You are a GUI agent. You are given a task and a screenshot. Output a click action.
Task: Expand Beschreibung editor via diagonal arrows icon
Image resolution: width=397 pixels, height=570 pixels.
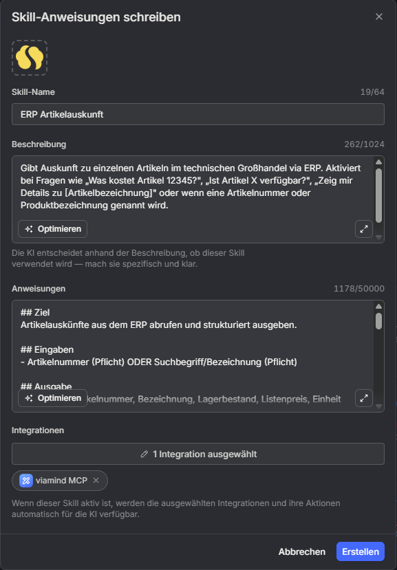coord(363,228)
